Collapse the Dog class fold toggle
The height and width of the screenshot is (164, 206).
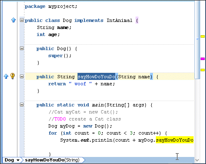22,20
